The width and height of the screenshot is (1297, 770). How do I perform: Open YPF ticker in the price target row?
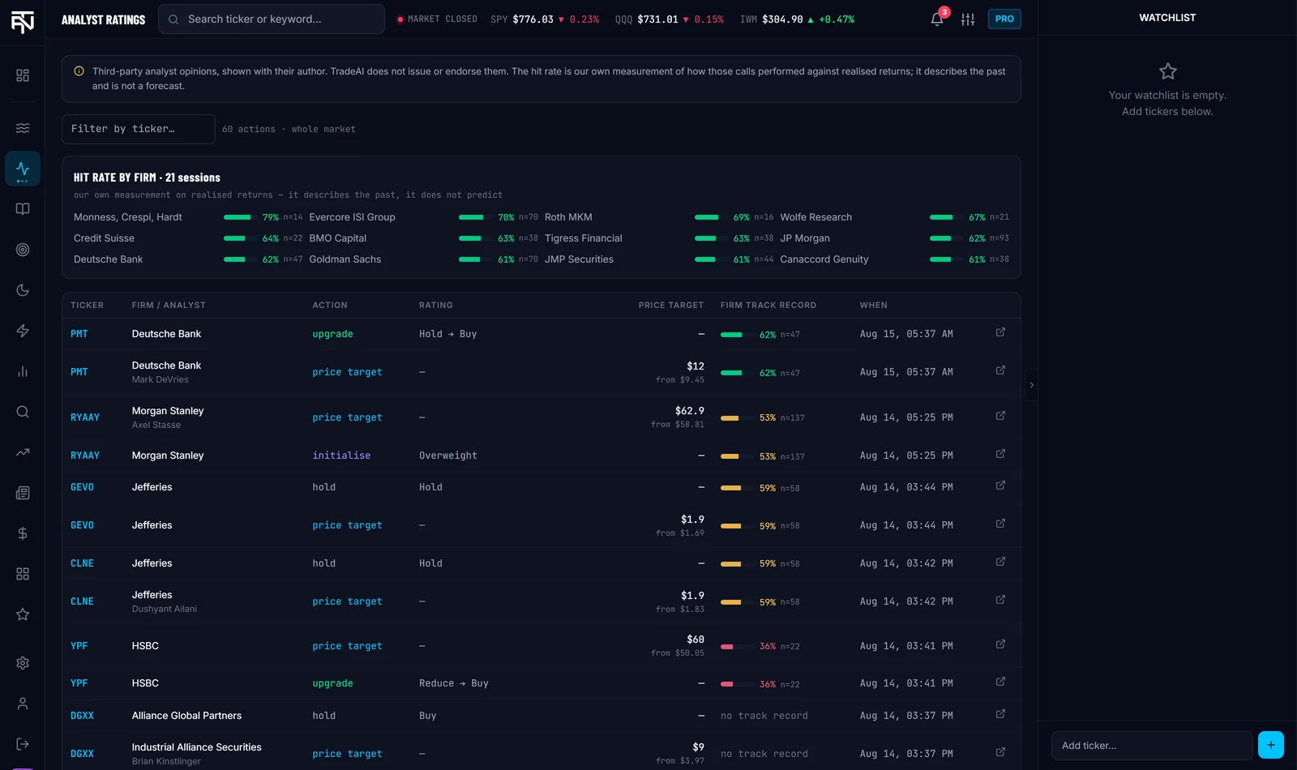pyautogui.click(x=79, y=646)
